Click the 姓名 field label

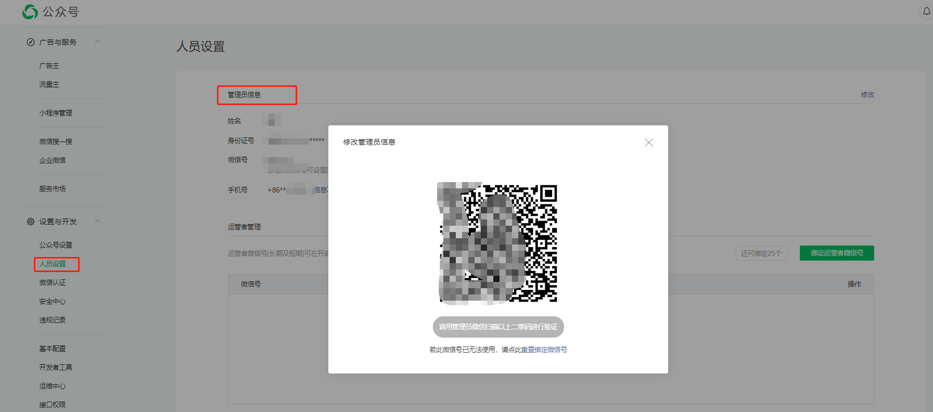click(x=234, y=121)
